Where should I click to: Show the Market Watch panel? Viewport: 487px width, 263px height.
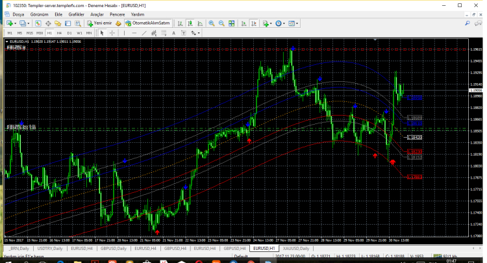coord(38,23)
